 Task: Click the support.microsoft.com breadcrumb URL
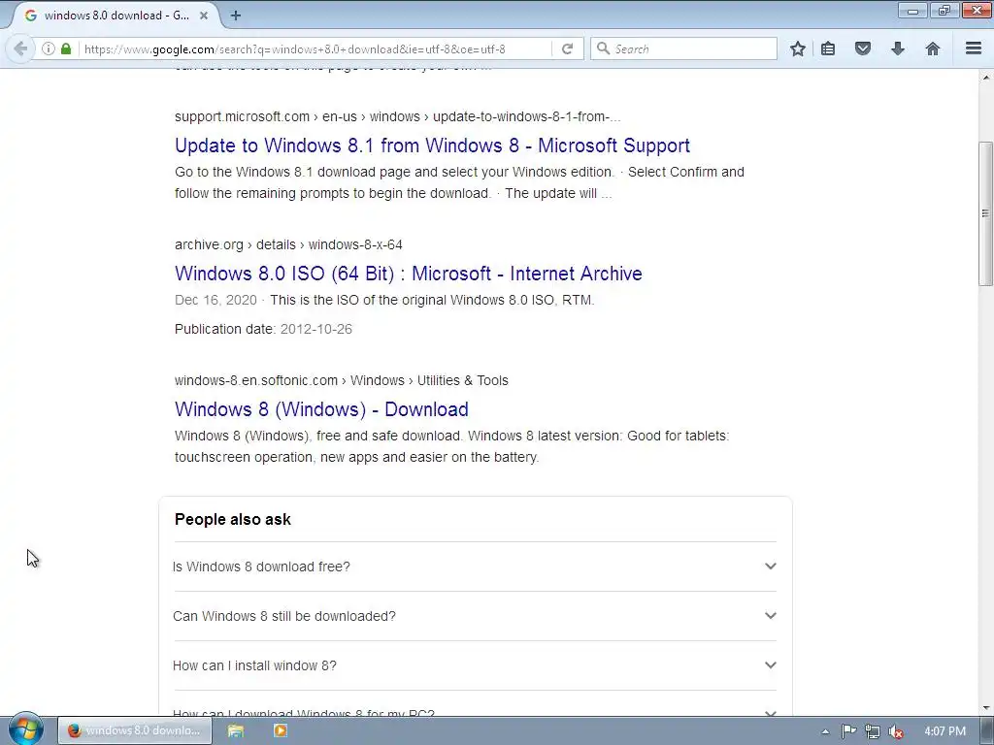coord(397,116)
